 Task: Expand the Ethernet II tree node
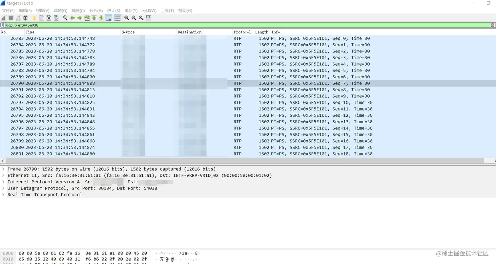coord(3,175)
